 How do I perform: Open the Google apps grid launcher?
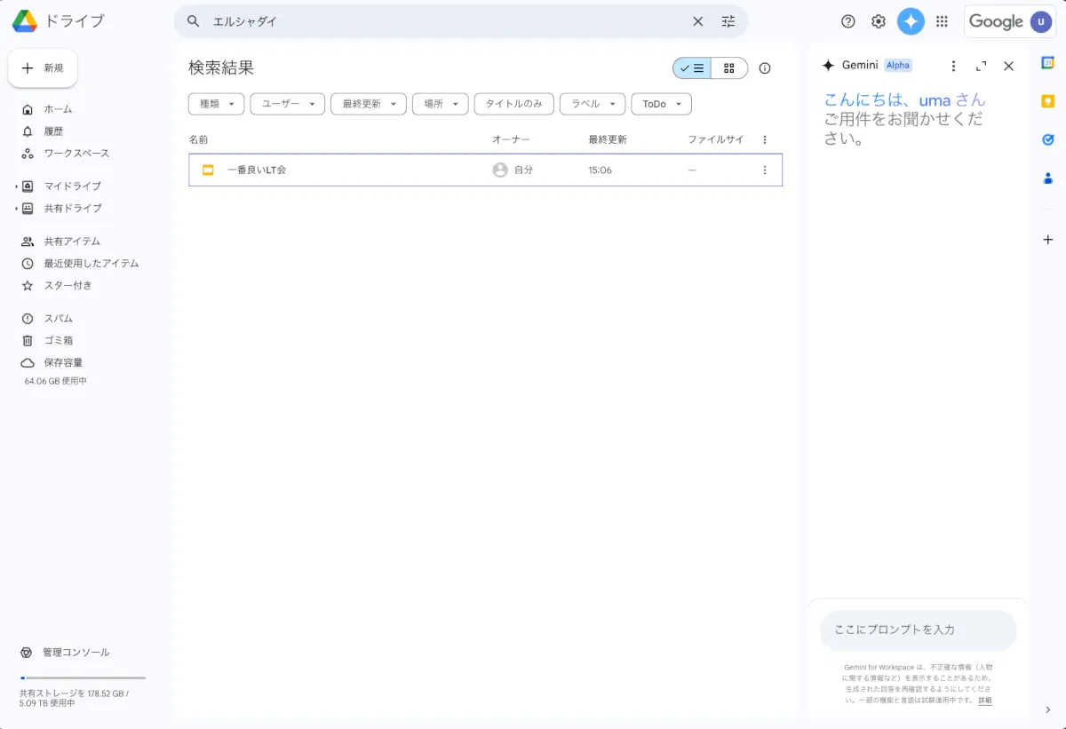(942, 21)
